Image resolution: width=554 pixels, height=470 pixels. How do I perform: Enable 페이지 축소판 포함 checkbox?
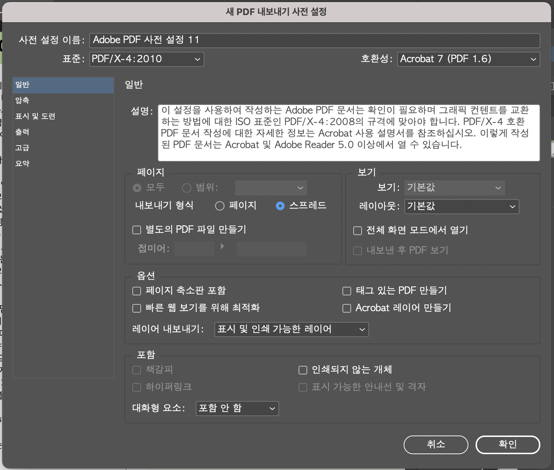click(x=137, y=291)
